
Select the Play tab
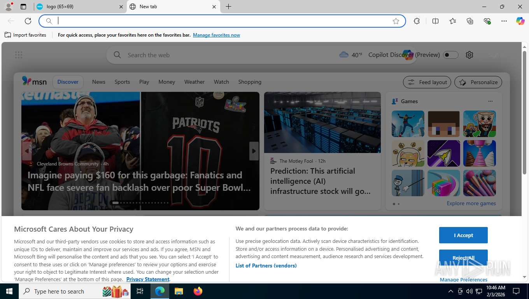point(144,82)
